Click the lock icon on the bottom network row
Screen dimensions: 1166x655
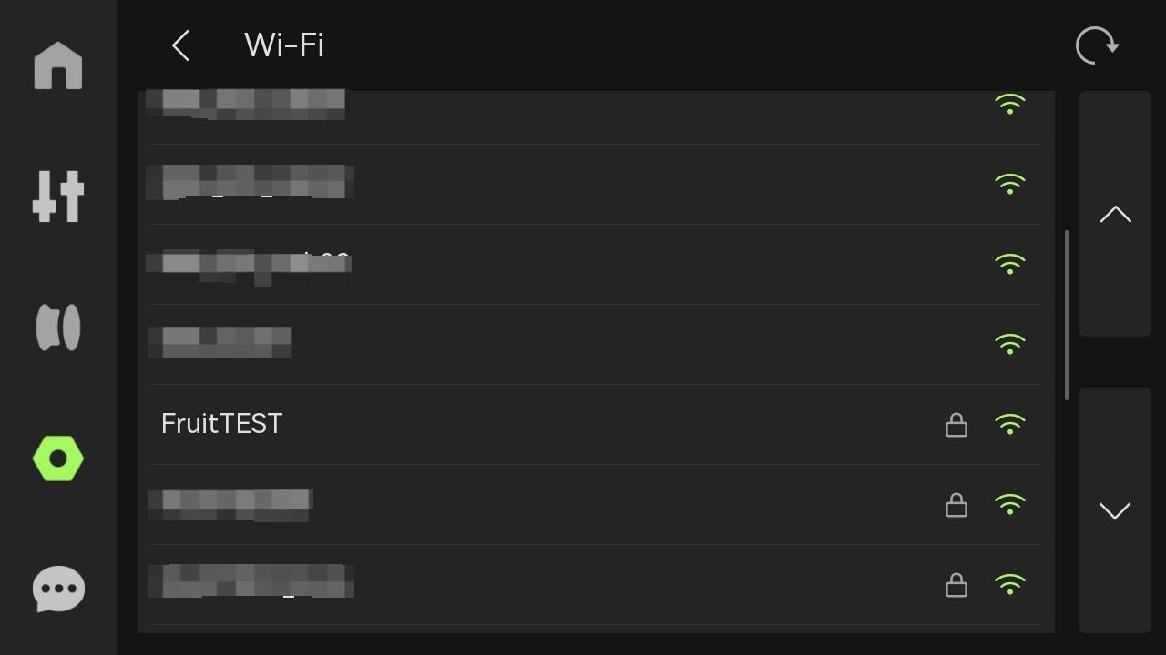956,585
